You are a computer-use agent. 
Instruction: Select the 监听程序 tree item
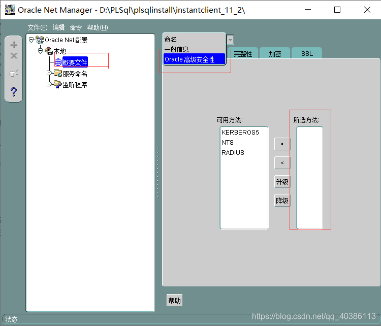pos(75,84)
